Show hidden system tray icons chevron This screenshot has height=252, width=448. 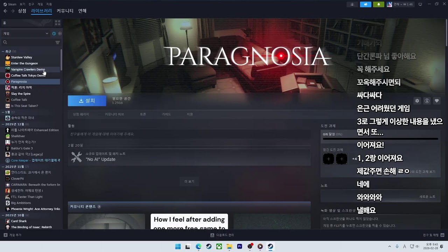[390, 246]
